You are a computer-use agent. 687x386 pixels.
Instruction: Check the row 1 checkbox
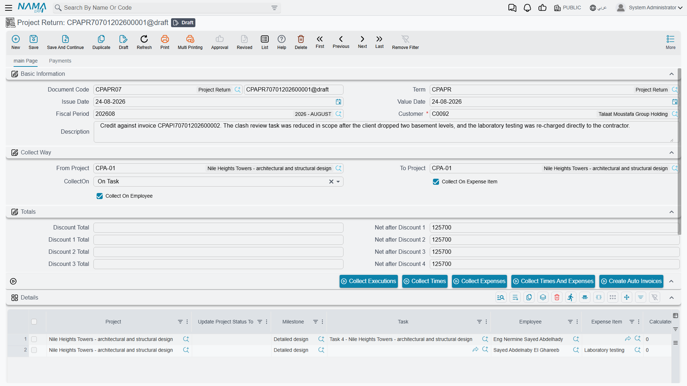[34, 339]
